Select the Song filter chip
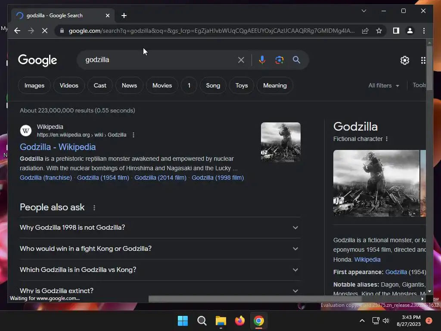Viewport: 441px width, 331px height. click(213, 86)
